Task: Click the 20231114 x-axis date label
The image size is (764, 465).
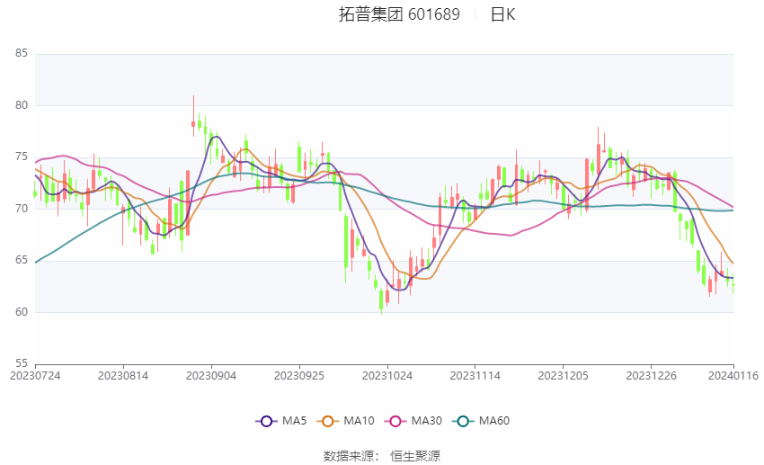Action: [475, 376]
